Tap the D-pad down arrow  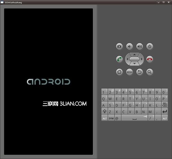pos(135,63)
